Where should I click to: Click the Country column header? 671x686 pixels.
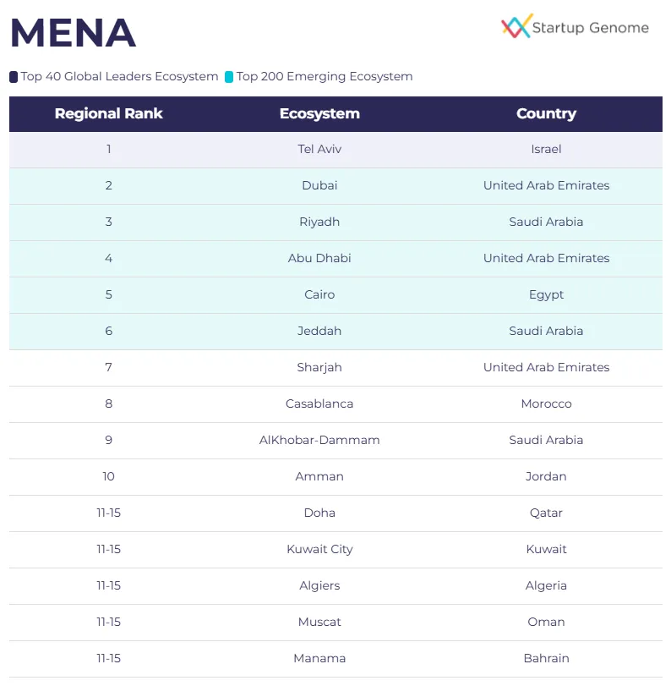[x=546, y=113]
